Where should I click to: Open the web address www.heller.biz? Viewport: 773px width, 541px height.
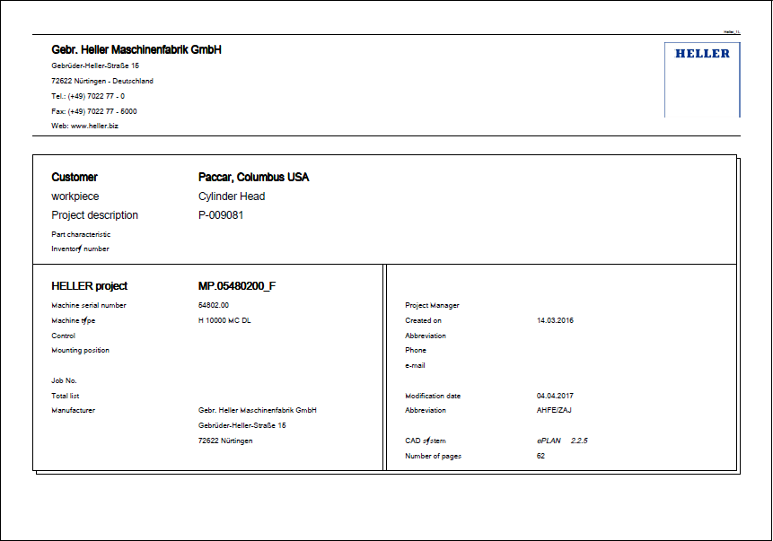click(94, 126)
